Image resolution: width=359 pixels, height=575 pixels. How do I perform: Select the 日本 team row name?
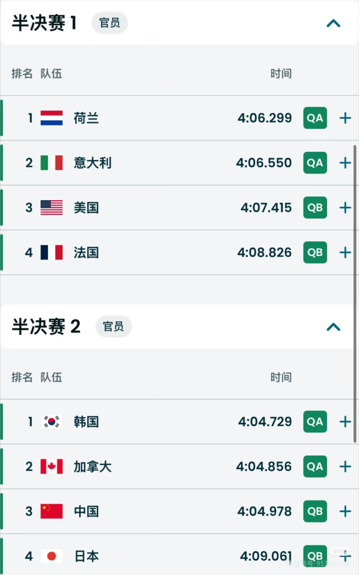(x=86, y=556)
